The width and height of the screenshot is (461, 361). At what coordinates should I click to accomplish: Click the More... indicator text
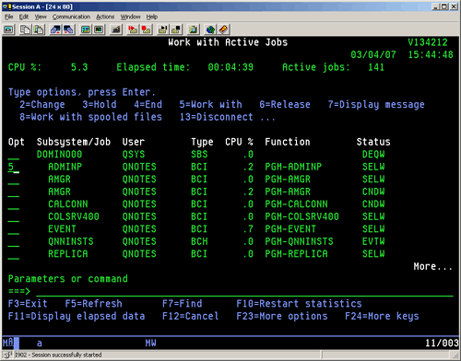point(433,266)
